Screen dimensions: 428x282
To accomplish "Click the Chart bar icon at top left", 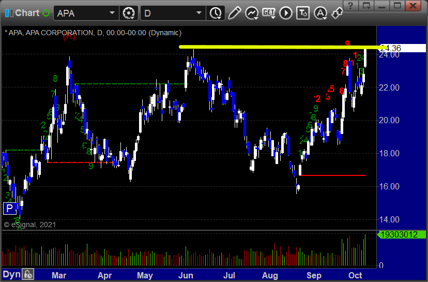I will [9, 13].
